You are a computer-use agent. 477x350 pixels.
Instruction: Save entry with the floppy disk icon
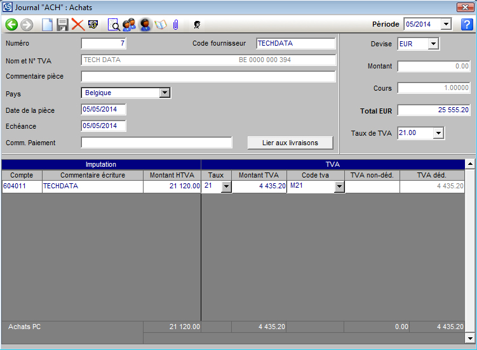click(62, 25)
